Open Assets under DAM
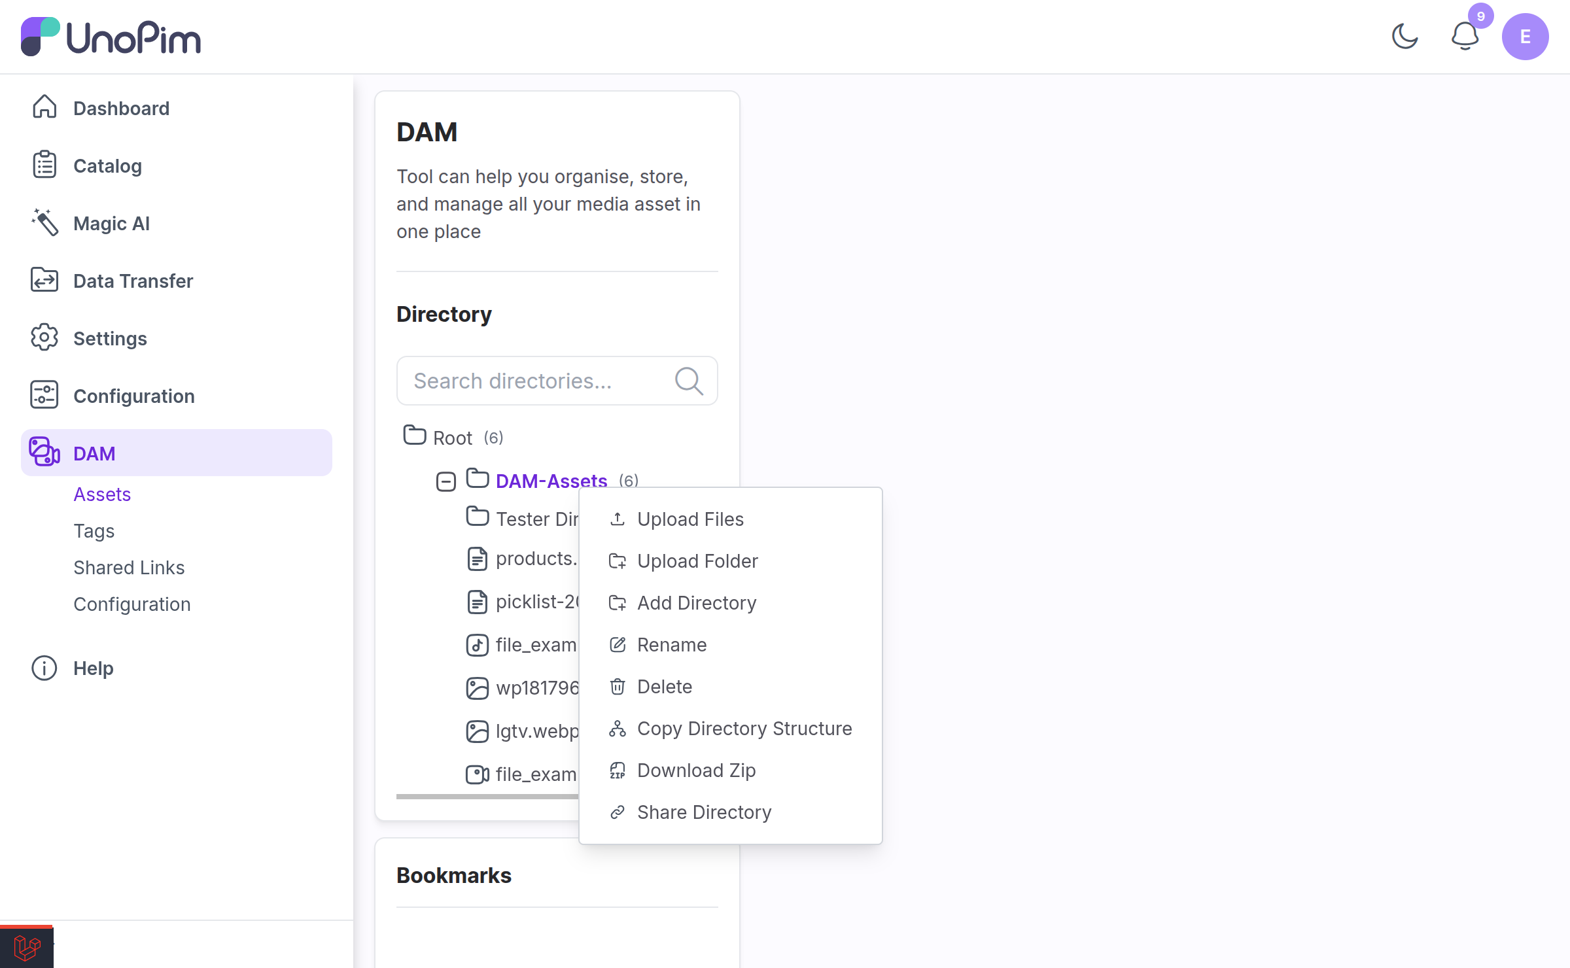Image resolution: width=1570 pixels, height=968 pixels. [x=102, y=494]
